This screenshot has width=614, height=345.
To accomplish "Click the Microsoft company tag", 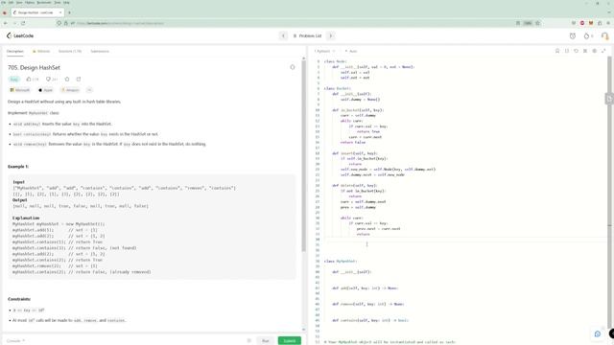I will 20,90.
